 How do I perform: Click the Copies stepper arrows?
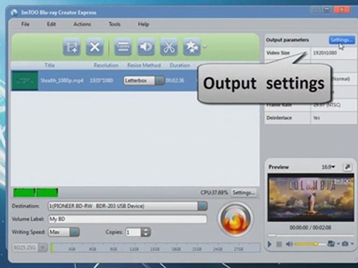(146, 232)
